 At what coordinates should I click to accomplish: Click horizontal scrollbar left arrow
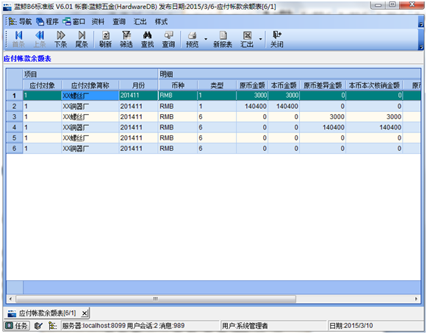[10, 299]
